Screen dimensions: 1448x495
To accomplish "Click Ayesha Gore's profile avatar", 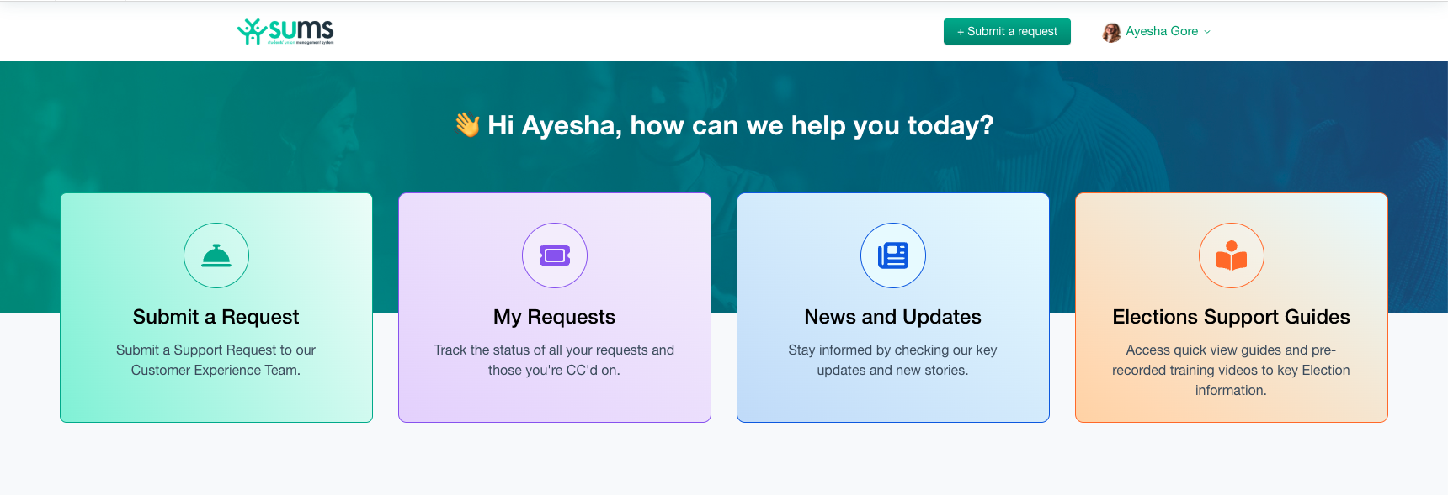I will tap(1111, 32).
